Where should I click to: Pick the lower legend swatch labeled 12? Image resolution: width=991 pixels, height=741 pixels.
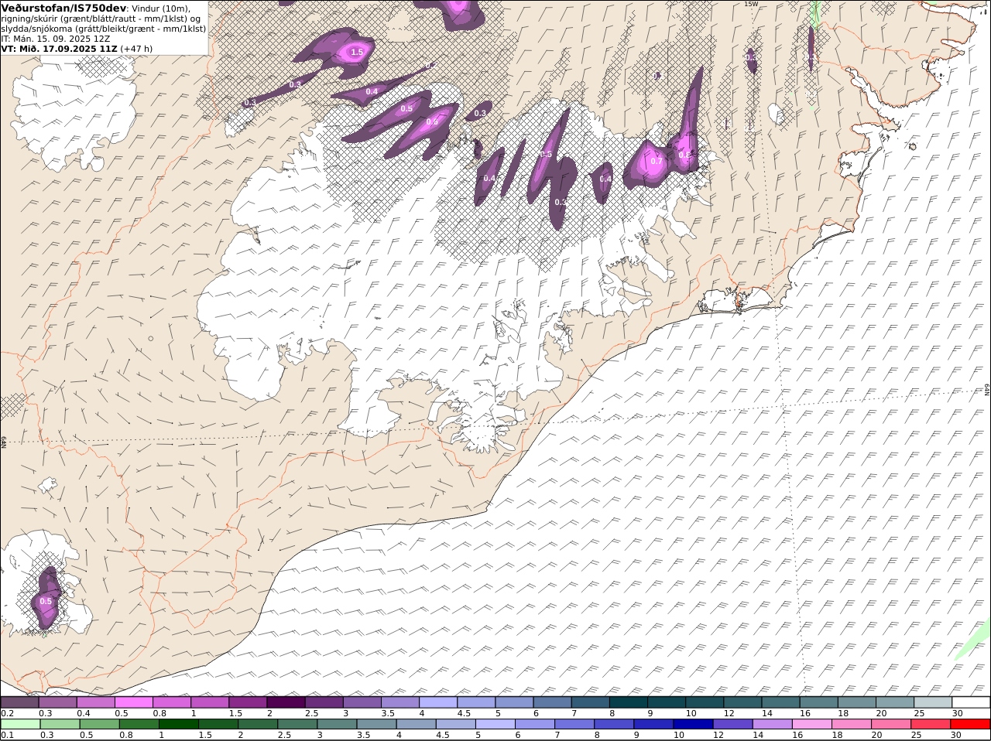click(x=732, y=725)
